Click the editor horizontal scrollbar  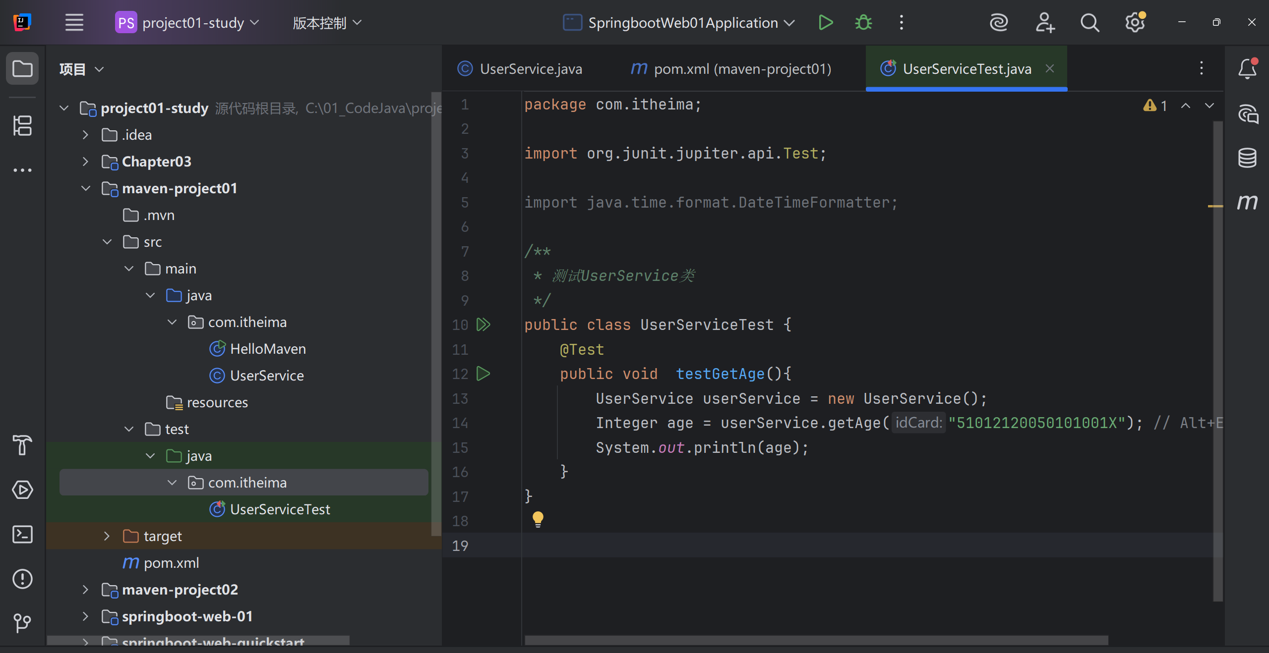click(816, 640)
